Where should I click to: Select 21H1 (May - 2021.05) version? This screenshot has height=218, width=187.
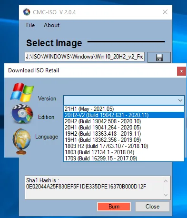click(124, 109)
